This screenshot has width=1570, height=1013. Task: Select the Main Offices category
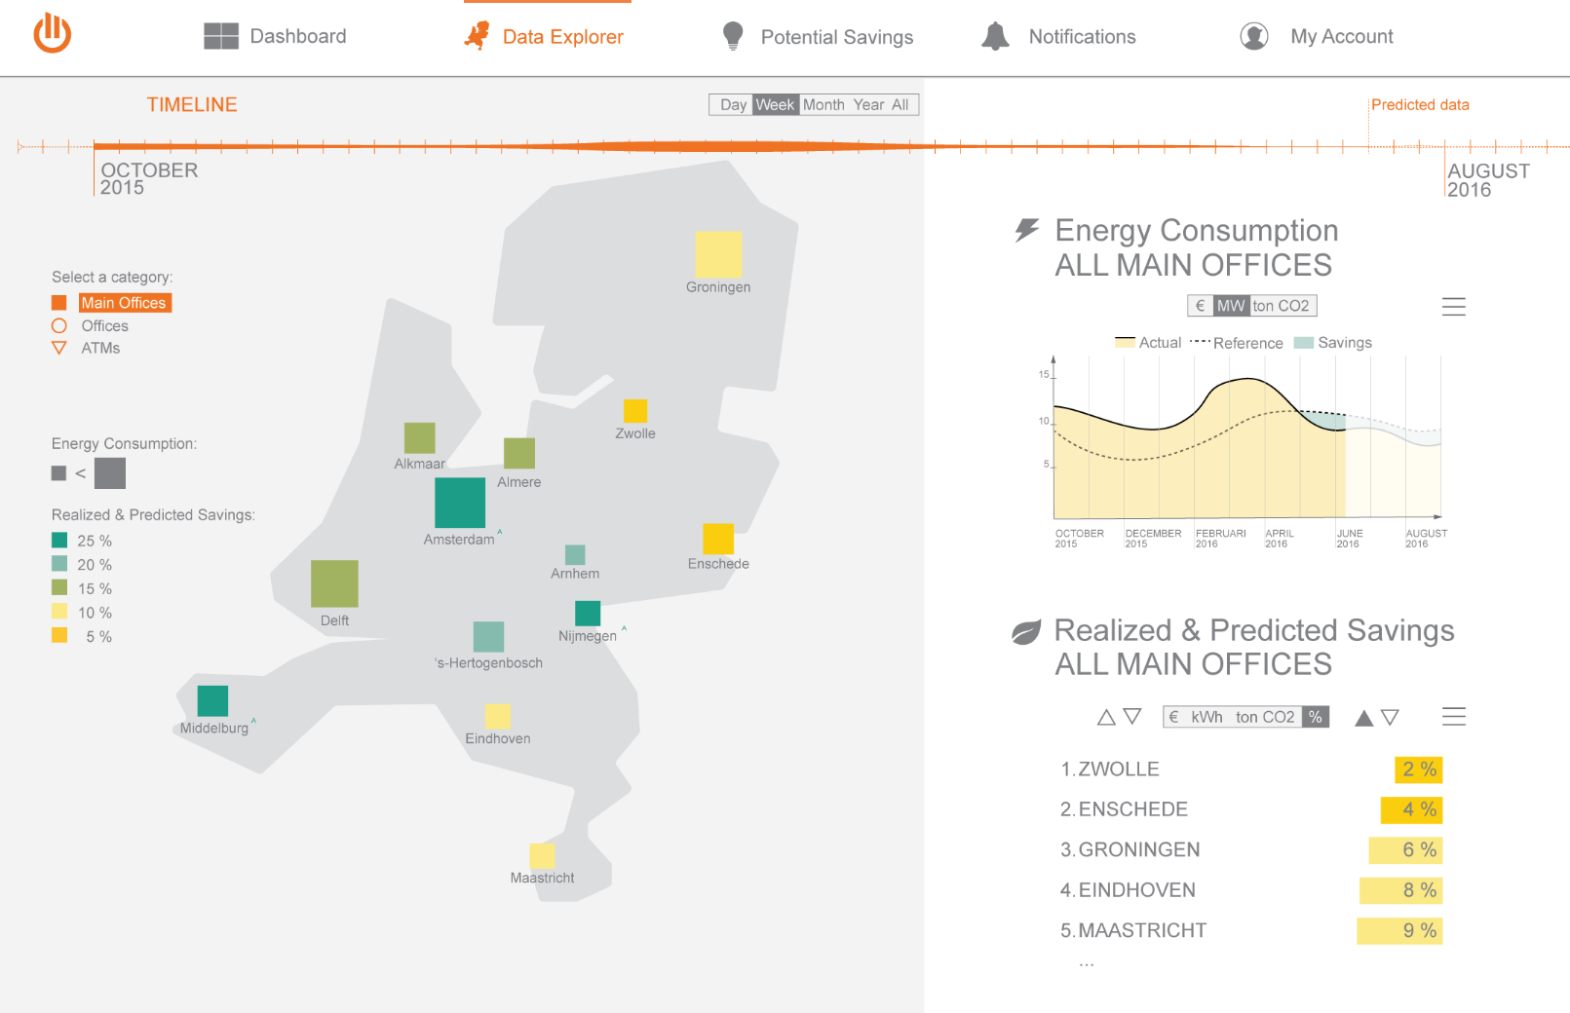click(x=124, y=303)
